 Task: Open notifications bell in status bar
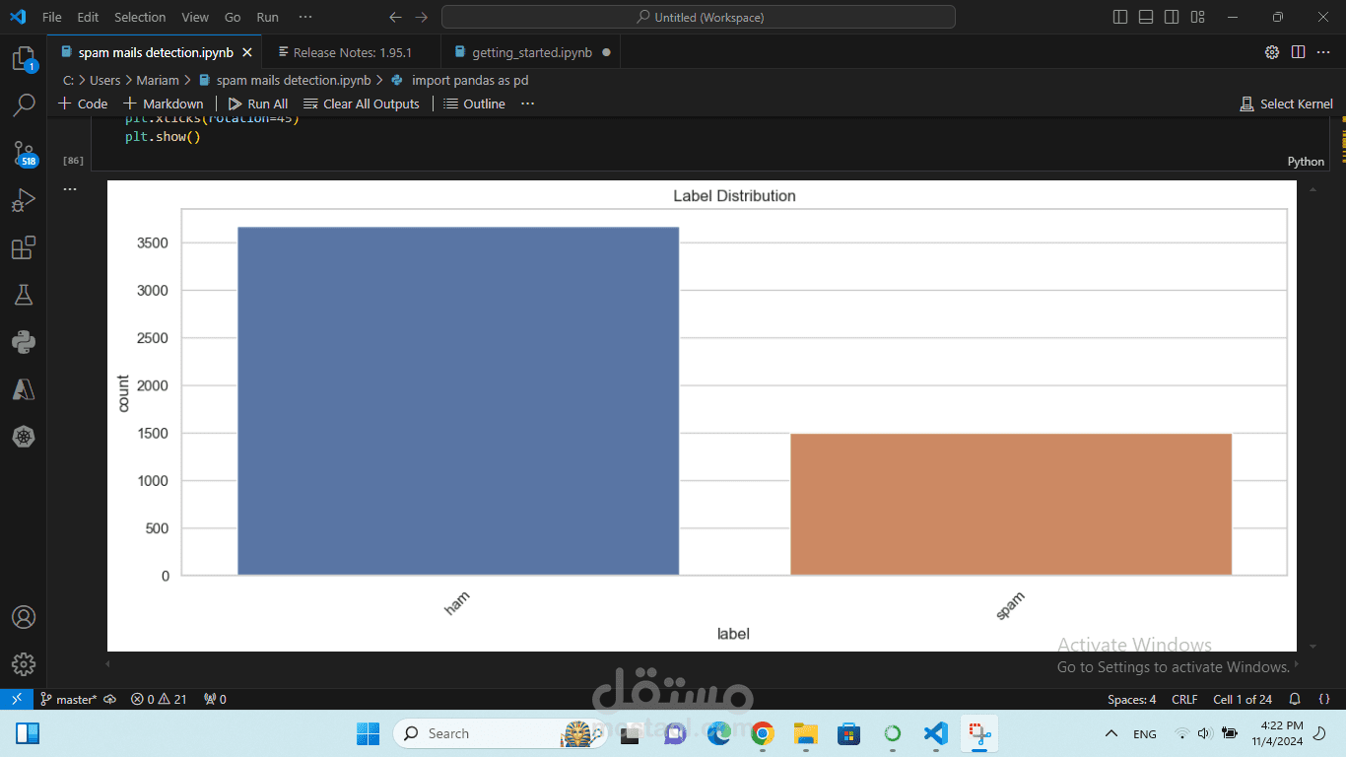[x=1296, y=699]
